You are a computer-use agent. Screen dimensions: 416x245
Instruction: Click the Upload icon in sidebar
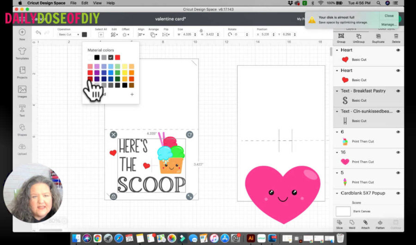tap(22, 149)
